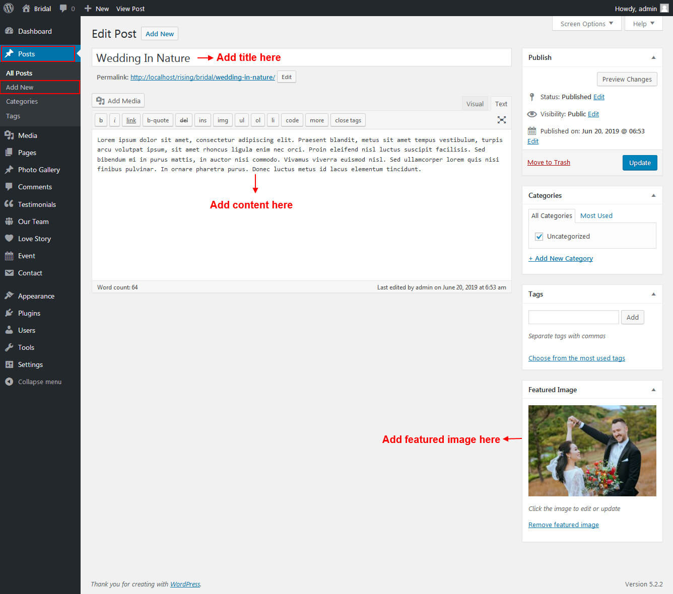This screenshot has height=594, width=673.
Task: Collapse the Featured Image panel
Action: pyautogui.click(x=653, y=390)
